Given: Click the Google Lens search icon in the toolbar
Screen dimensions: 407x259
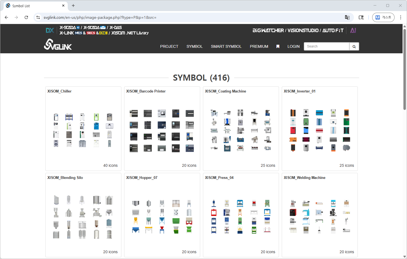Looking at the screenshot, I should pyautogui.click(x=361, y=17).
